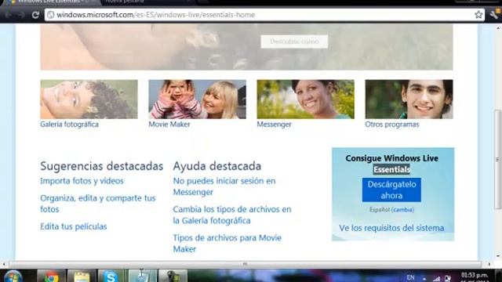Open Edita tus películas link

[74, 226]
